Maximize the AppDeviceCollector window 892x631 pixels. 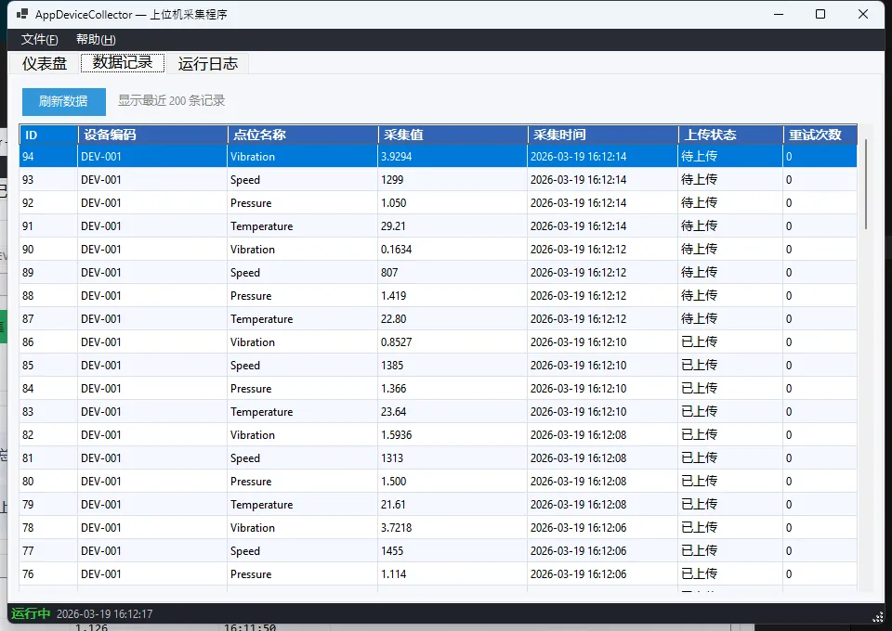coord(820,14)
